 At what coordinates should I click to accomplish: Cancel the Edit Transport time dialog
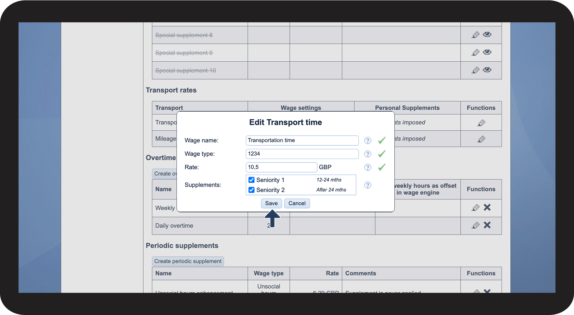coord(297,203)
